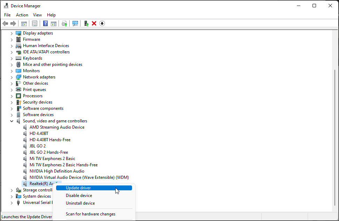The width and height of the screenshot is (339, 221).
Task: Click the Software components icon
Action: [x=18, y=108]
